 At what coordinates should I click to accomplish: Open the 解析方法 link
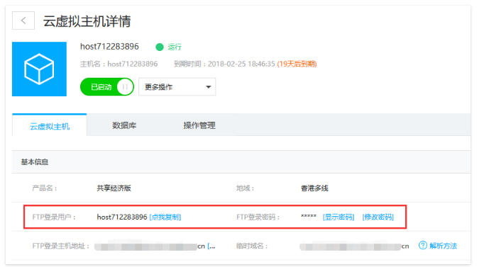click(x=444, y=246)
